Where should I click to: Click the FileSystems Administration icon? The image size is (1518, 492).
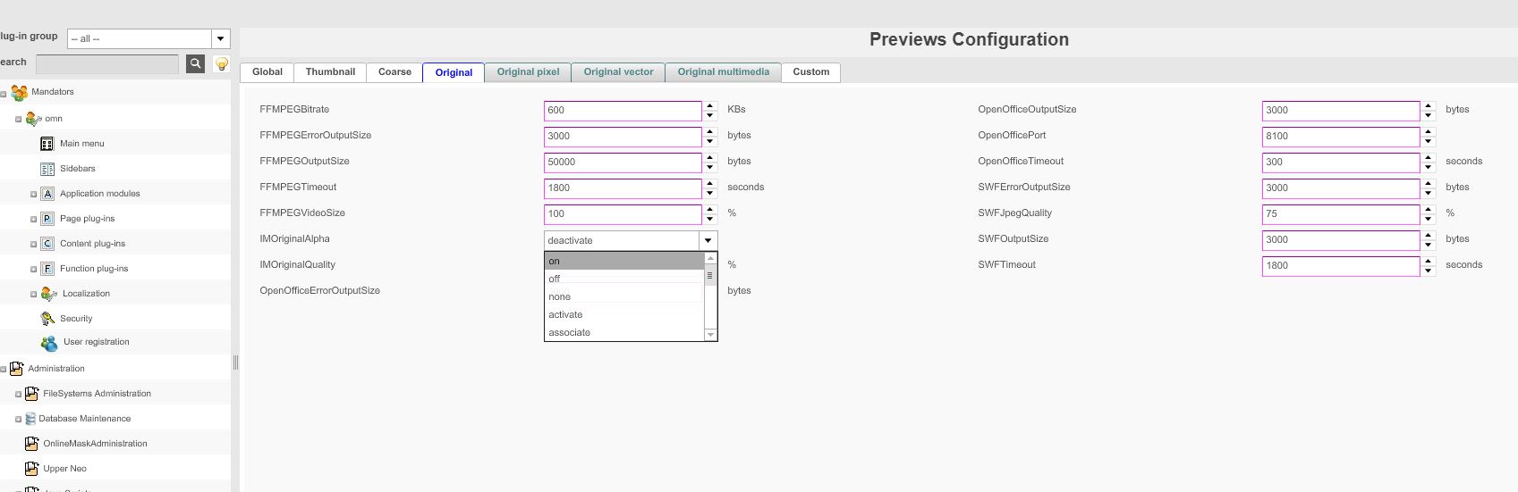[31, 393]
